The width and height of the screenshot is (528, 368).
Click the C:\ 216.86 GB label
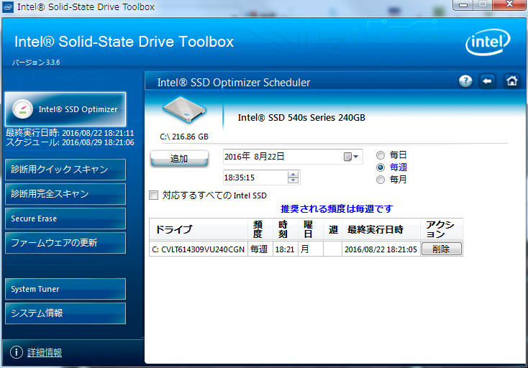[x=184, y=137]
